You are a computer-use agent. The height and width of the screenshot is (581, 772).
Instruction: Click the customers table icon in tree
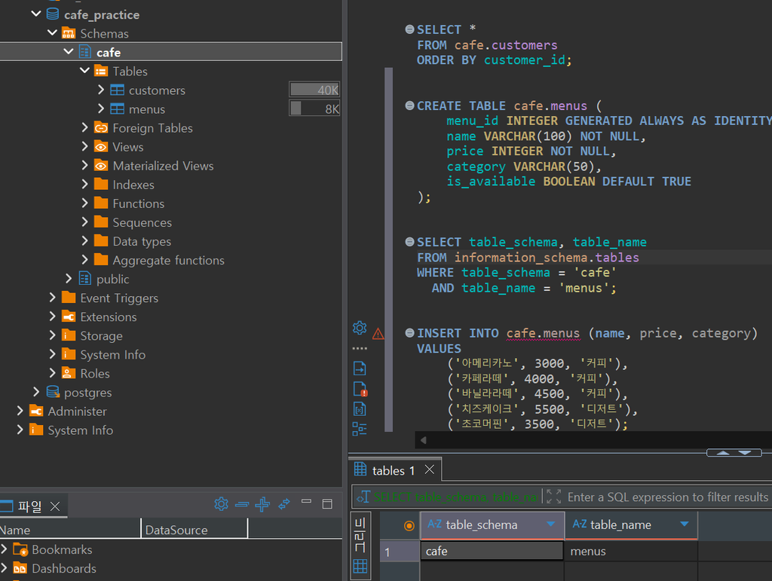click(x=117, y=90)
